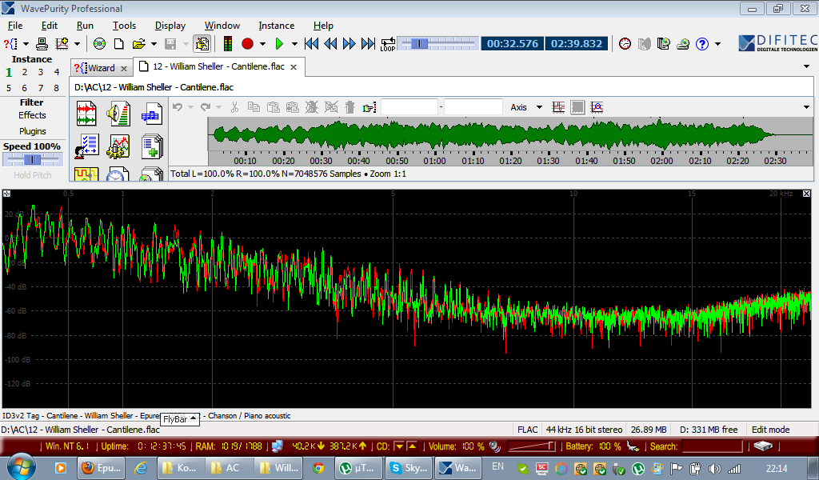Expand the Open folder dropdown arrow

153,43
